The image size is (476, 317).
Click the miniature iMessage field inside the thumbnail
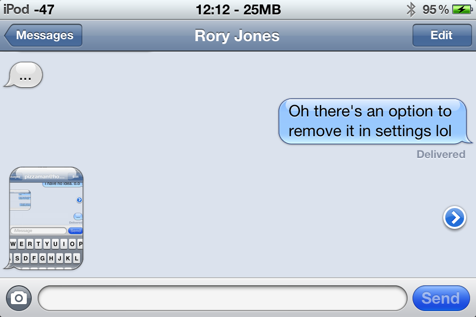39,230
